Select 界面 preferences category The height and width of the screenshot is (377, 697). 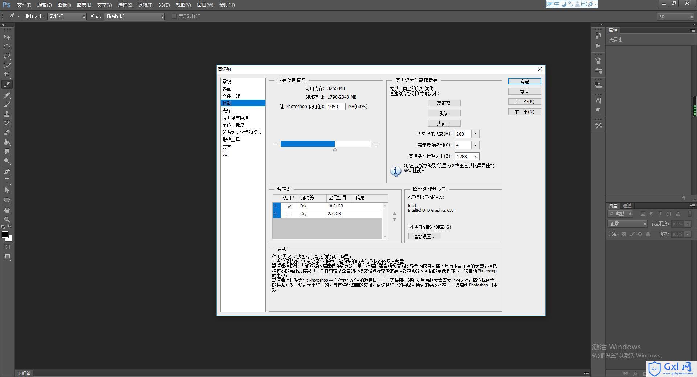coord(243,89)
